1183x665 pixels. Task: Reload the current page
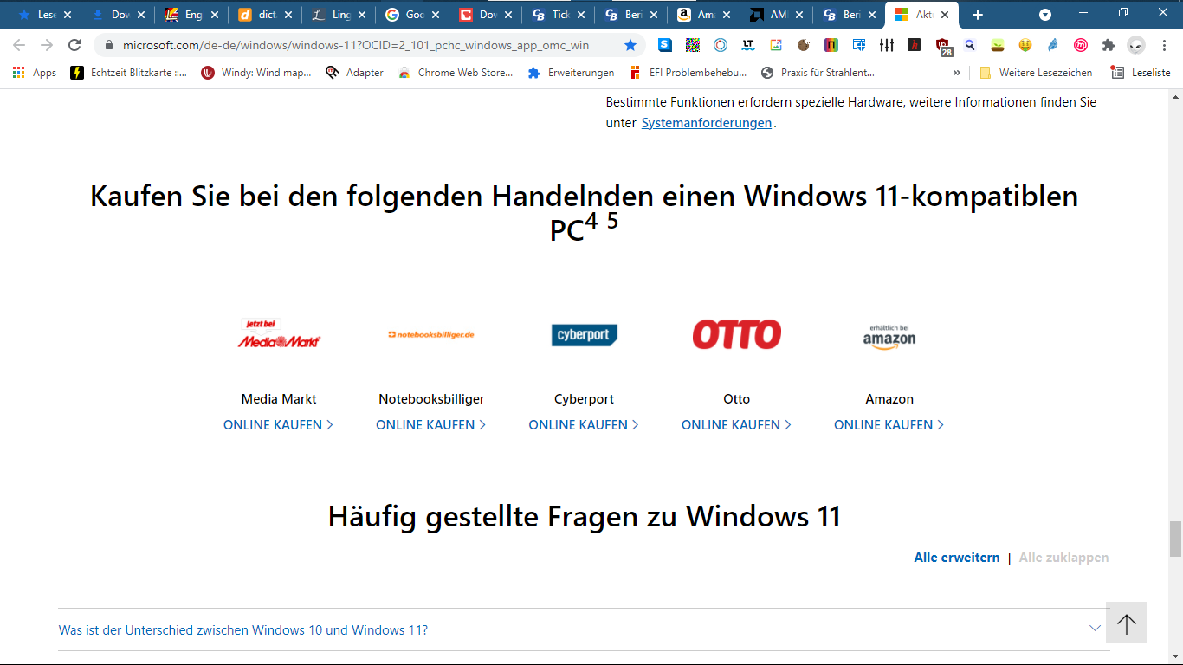[x=74, y=45]
